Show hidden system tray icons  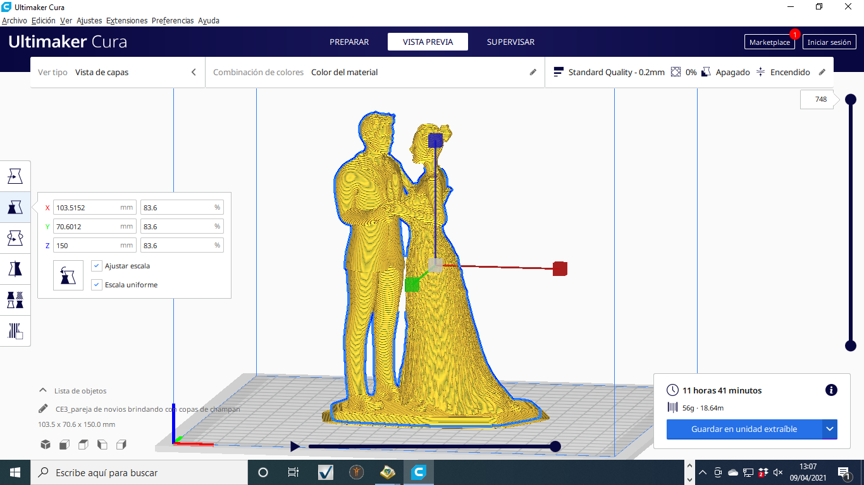703,472
